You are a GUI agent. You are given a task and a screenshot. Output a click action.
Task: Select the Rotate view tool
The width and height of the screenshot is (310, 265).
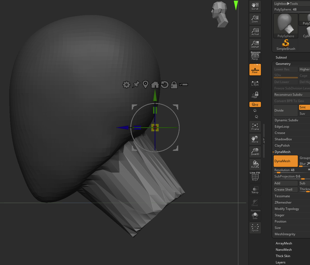pos(255,165)
